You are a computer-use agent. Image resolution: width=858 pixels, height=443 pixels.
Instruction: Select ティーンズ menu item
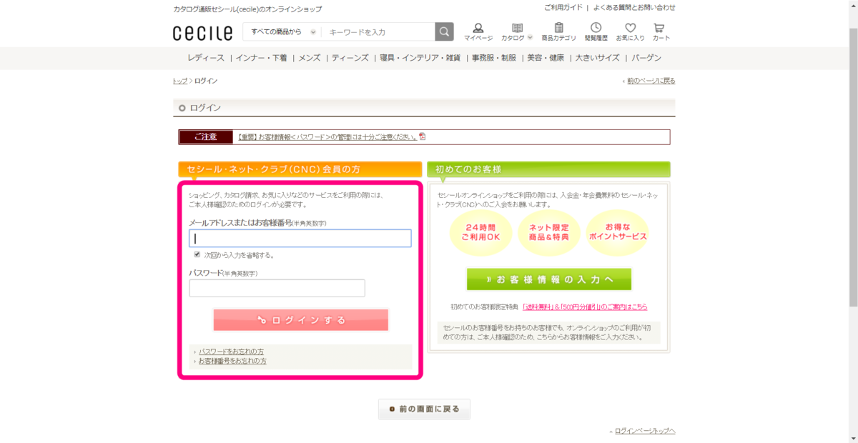pos(350,58)
